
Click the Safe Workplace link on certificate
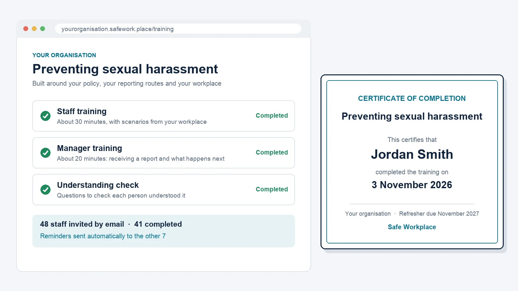click(412, 227)
